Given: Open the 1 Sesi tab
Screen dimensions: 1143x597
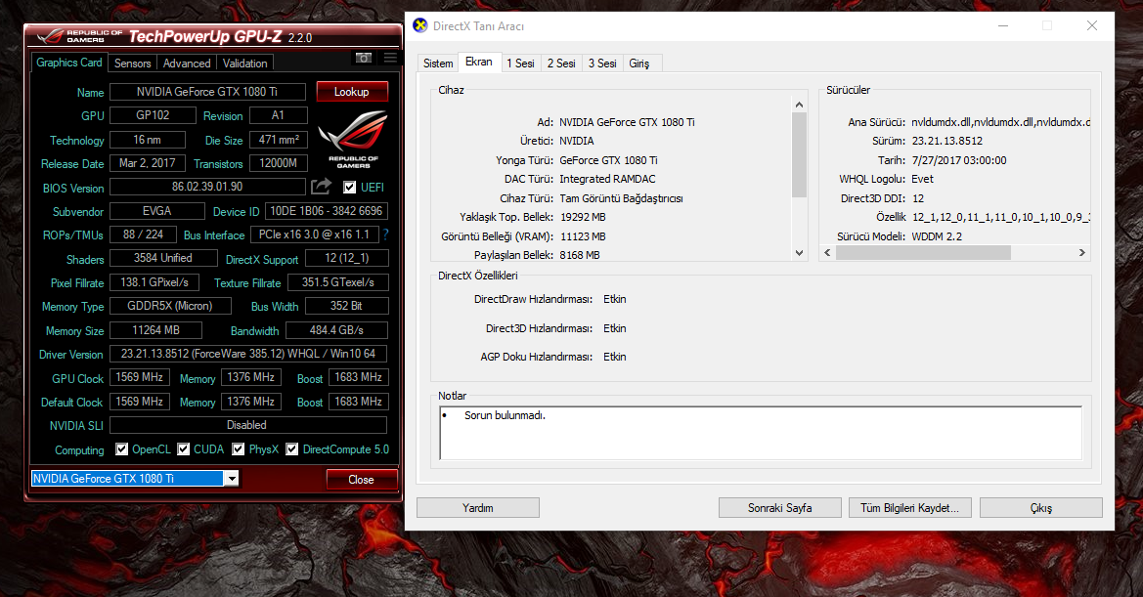Looking at the screenshot, I should (520, 64).
